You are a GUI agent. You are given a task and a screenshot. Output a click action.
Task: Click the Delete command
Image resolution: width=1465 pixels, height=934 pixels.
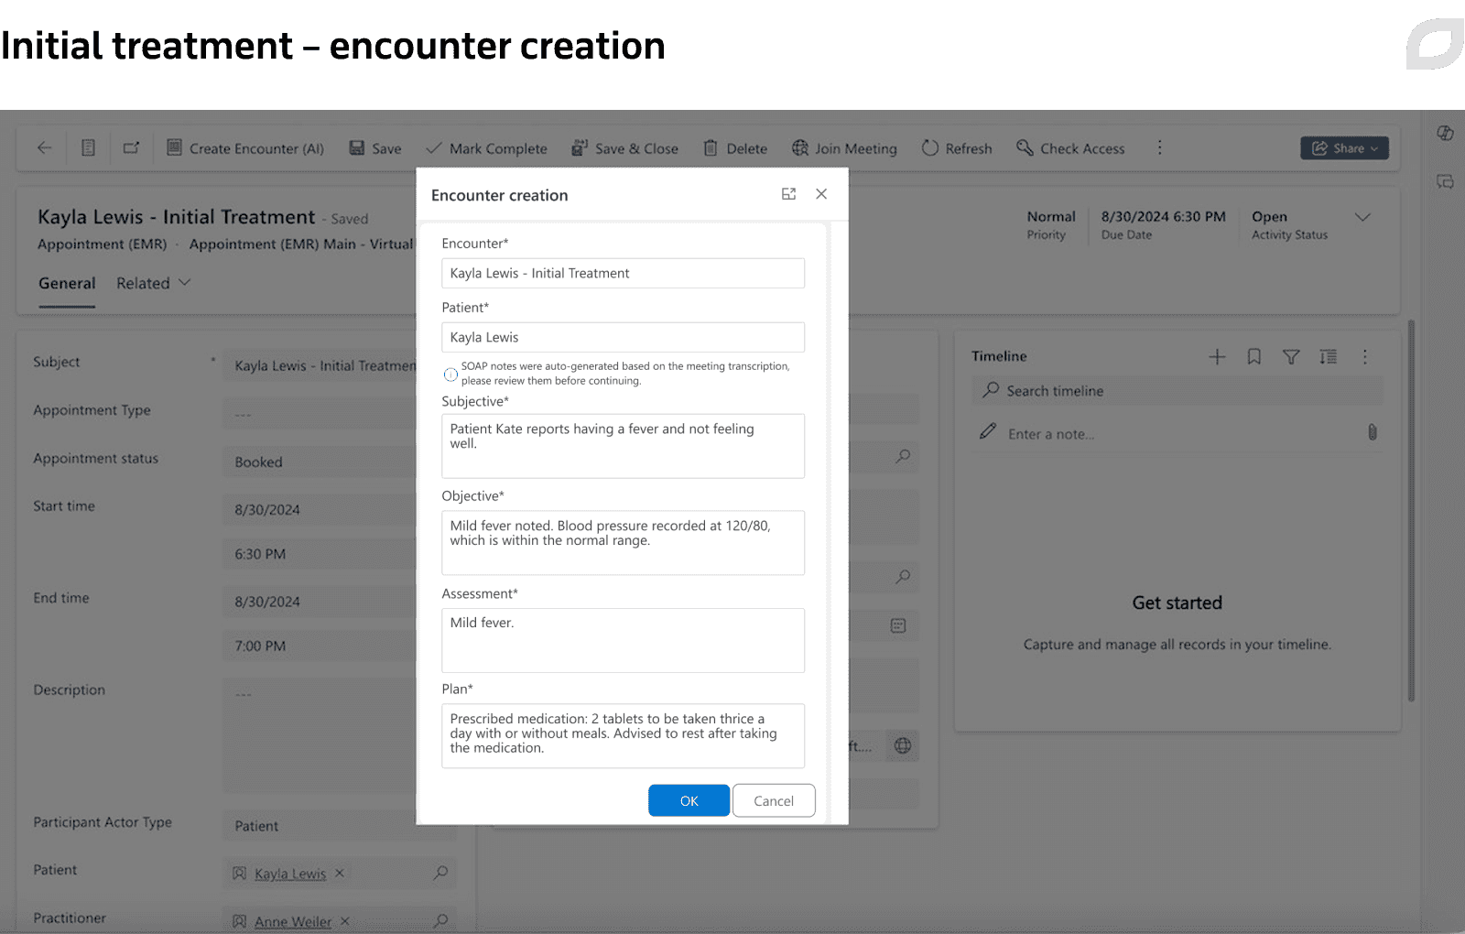coord(735,148)
